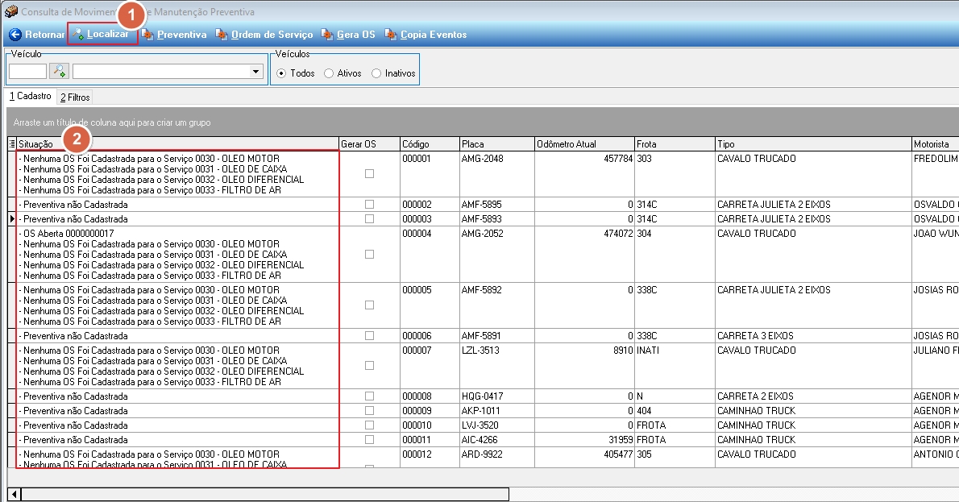959x502 pixels.
Task: Sort by the Motorista column header
Action: (935, 144)
